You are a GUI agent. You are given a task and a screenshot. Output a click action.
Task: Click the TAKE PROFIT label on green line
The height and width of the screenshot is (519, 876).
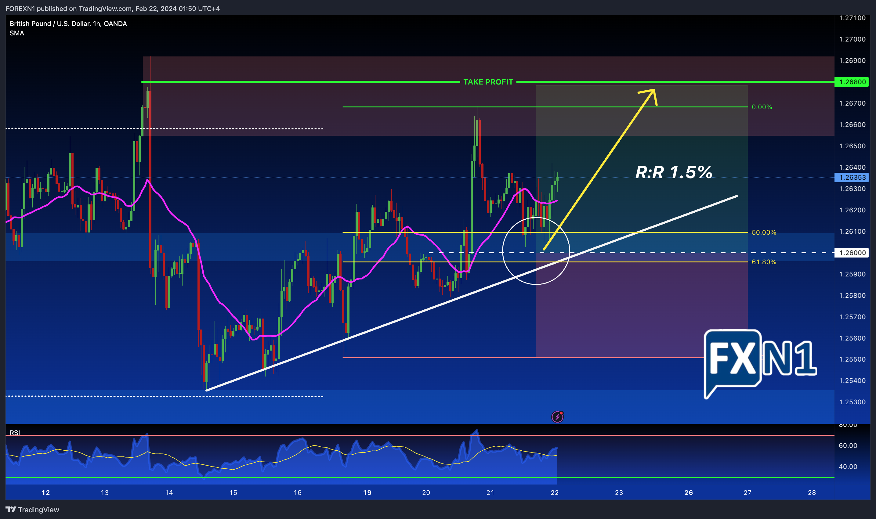(488, 82)
